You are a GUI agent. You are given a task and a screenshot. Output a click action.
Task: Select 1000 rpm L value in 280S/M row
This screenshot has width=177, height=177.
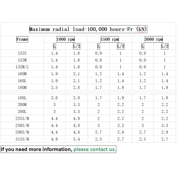[x=54, y=132]
